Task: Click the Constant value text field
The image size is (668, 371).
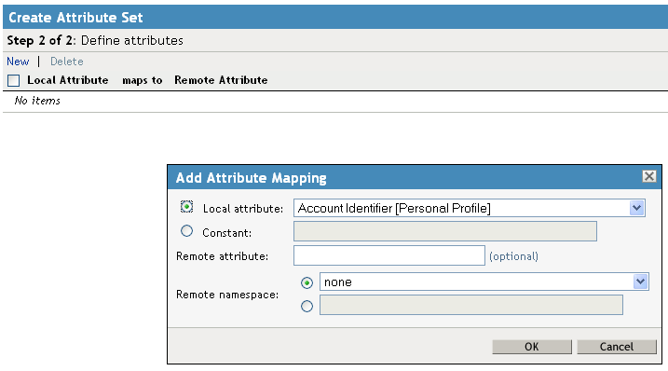Action: tap(445, 231)
